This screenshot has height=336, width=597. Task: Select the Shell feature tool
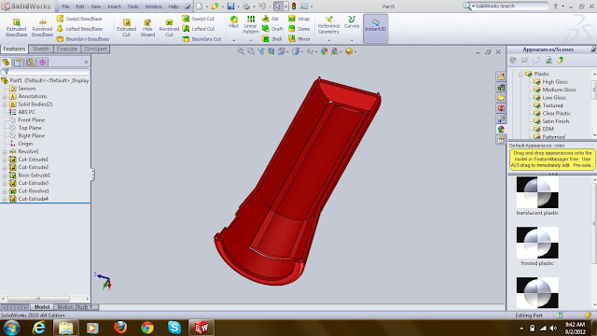pyautogui.click(x=272, y=39)
